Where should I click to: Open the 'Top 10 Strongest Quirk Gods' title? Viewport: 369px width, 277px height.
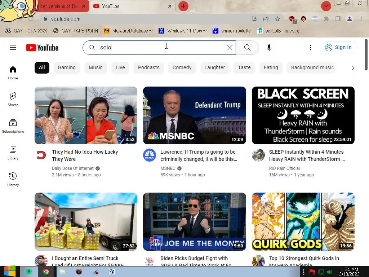[304, 261]
